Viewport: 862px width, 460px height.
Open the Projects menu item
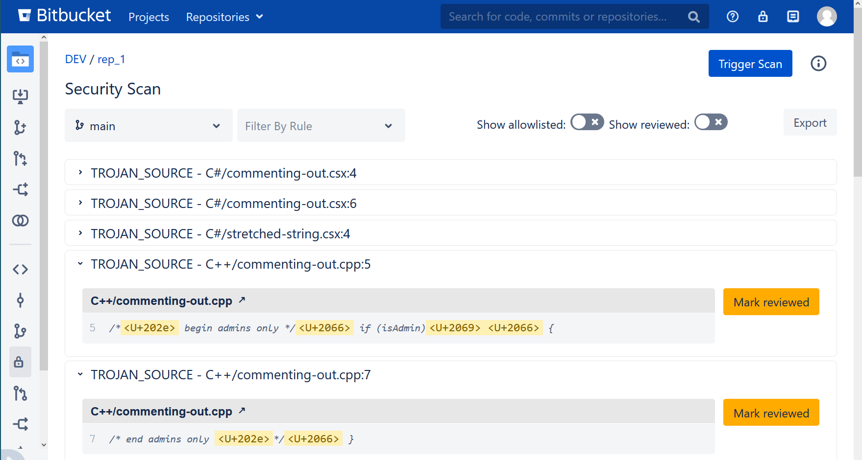pos(148,17)
